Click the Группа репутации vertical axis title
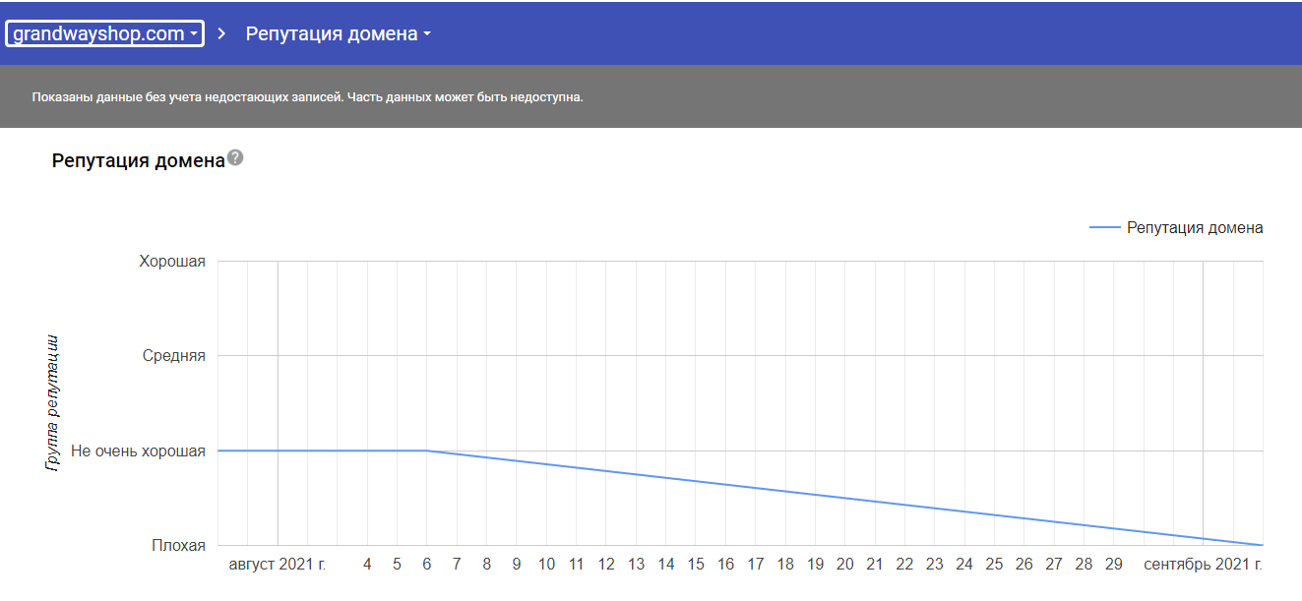Viewport: 1302px width, 601px height. point(53,403)
